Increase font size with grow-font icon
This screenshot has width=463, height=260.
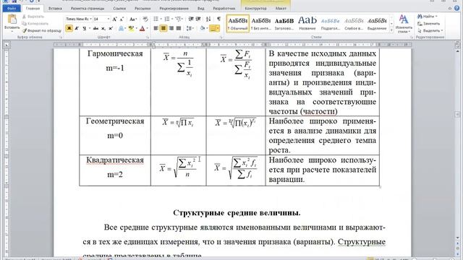114,19
